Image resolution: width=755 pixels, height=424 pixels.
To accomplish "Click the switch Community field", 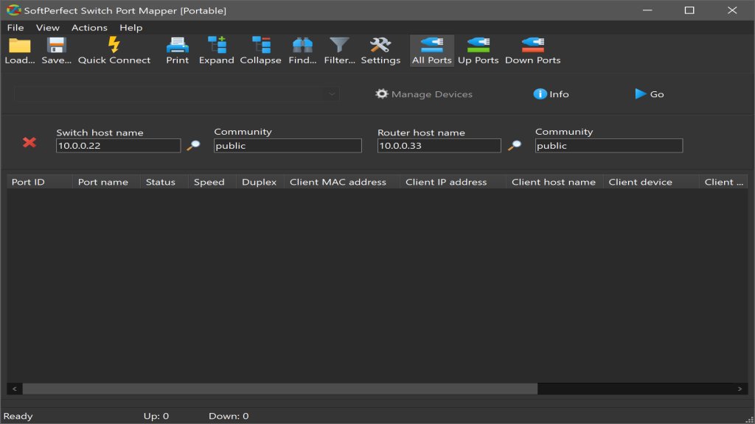I will 288,146.
